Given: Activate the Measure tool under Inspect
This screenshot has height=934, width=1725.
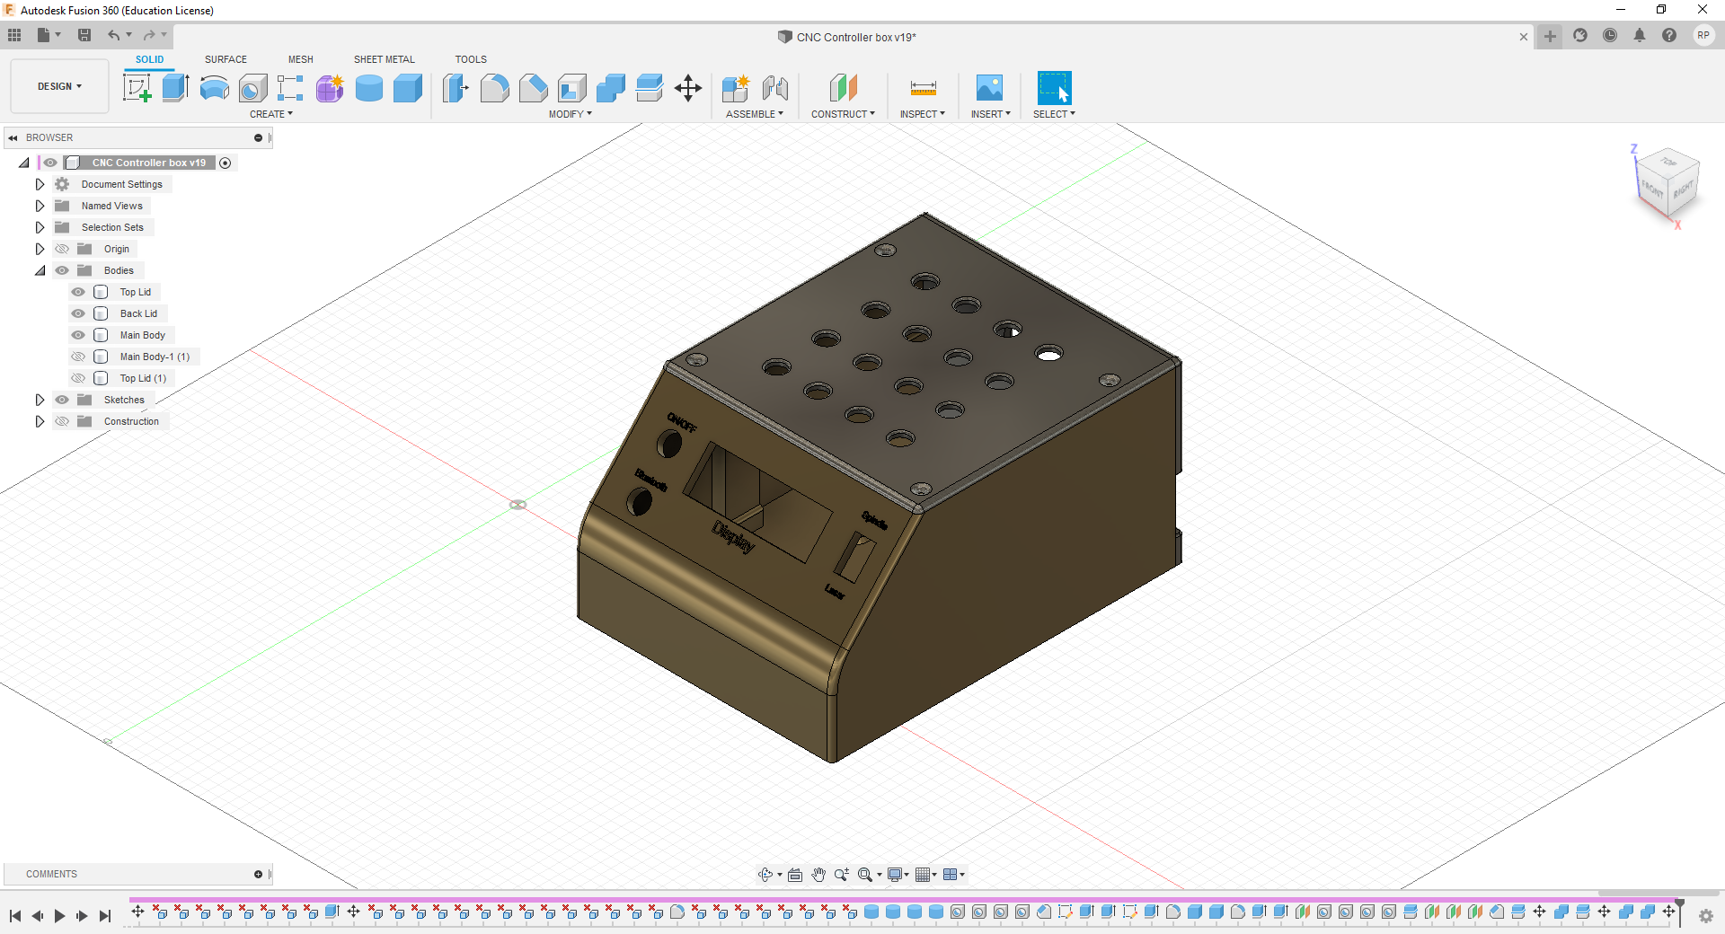Looking at the screenshot, I should coord(922,88).
